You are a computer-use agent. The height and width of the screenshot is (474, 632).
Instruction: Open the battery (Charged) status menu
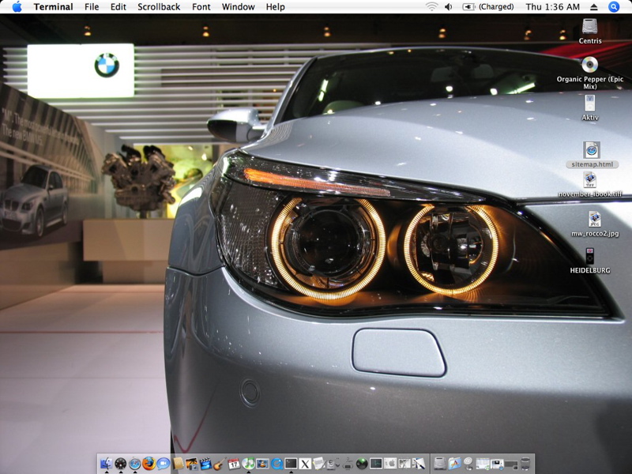click(x=487, y=7)
